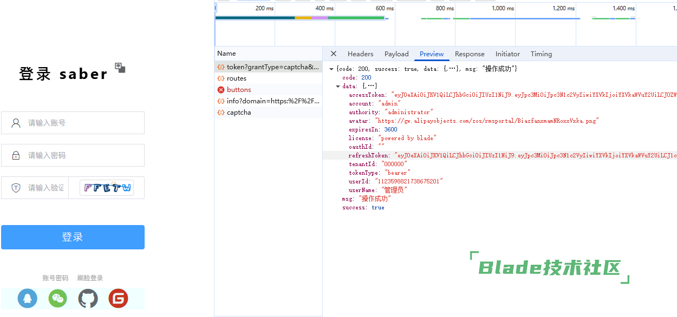Focus the password input field
This screenshot has height=317, width=677.
click(73, 155)
